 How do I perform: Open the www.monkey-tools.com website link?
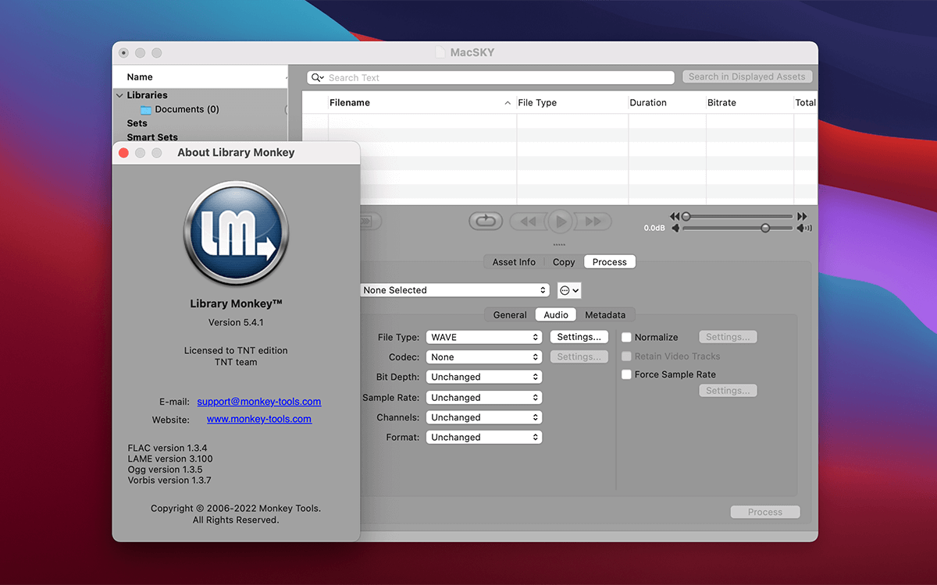coord(259,420)
